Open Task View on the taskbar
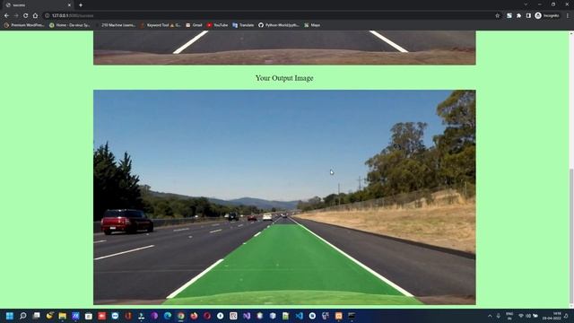Viewport: 574px width, 323px height. pyautogui.click(x=36, y=316)
